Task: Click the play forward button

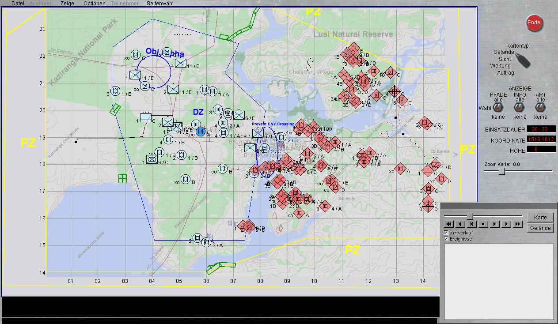Action: (506, 224)
